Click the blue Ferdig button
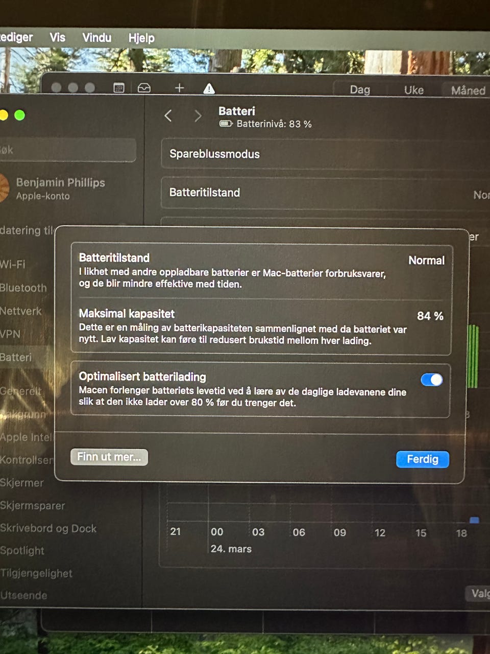This screenshot has height=654, width=490. 423,459
